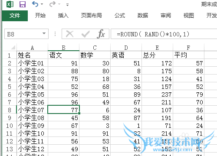217x156 pixels.
Task: Select the cell 小学生07
Action: coord(32,110)
